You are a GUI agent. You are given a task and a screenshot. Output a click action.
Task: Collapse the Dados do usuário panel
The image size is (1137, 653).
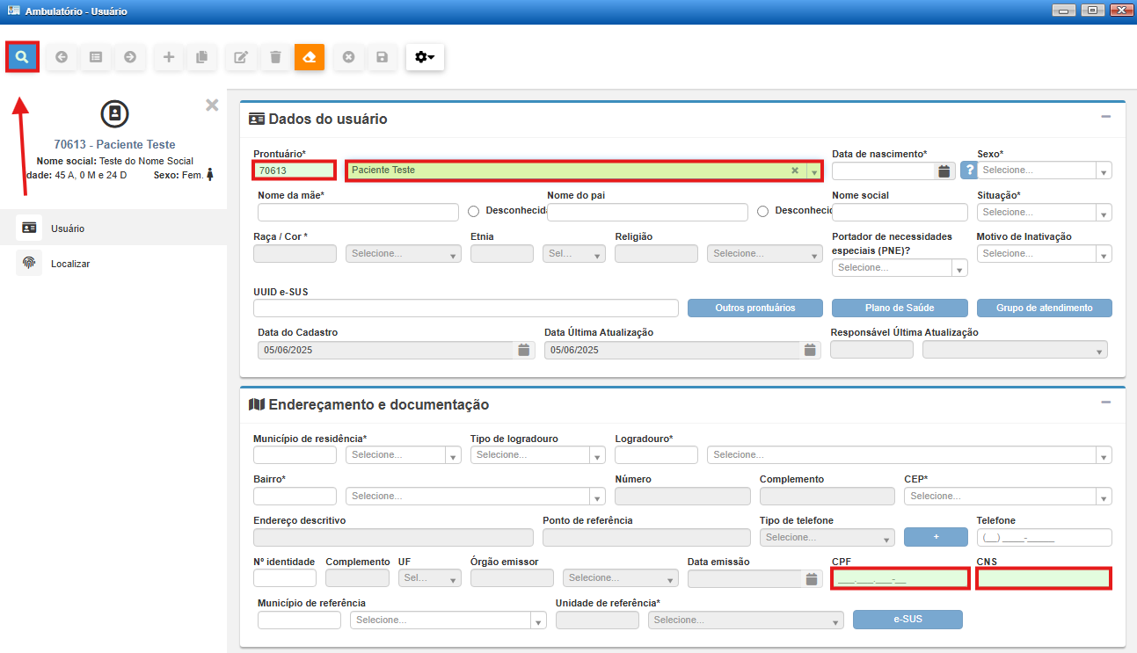1105,117
